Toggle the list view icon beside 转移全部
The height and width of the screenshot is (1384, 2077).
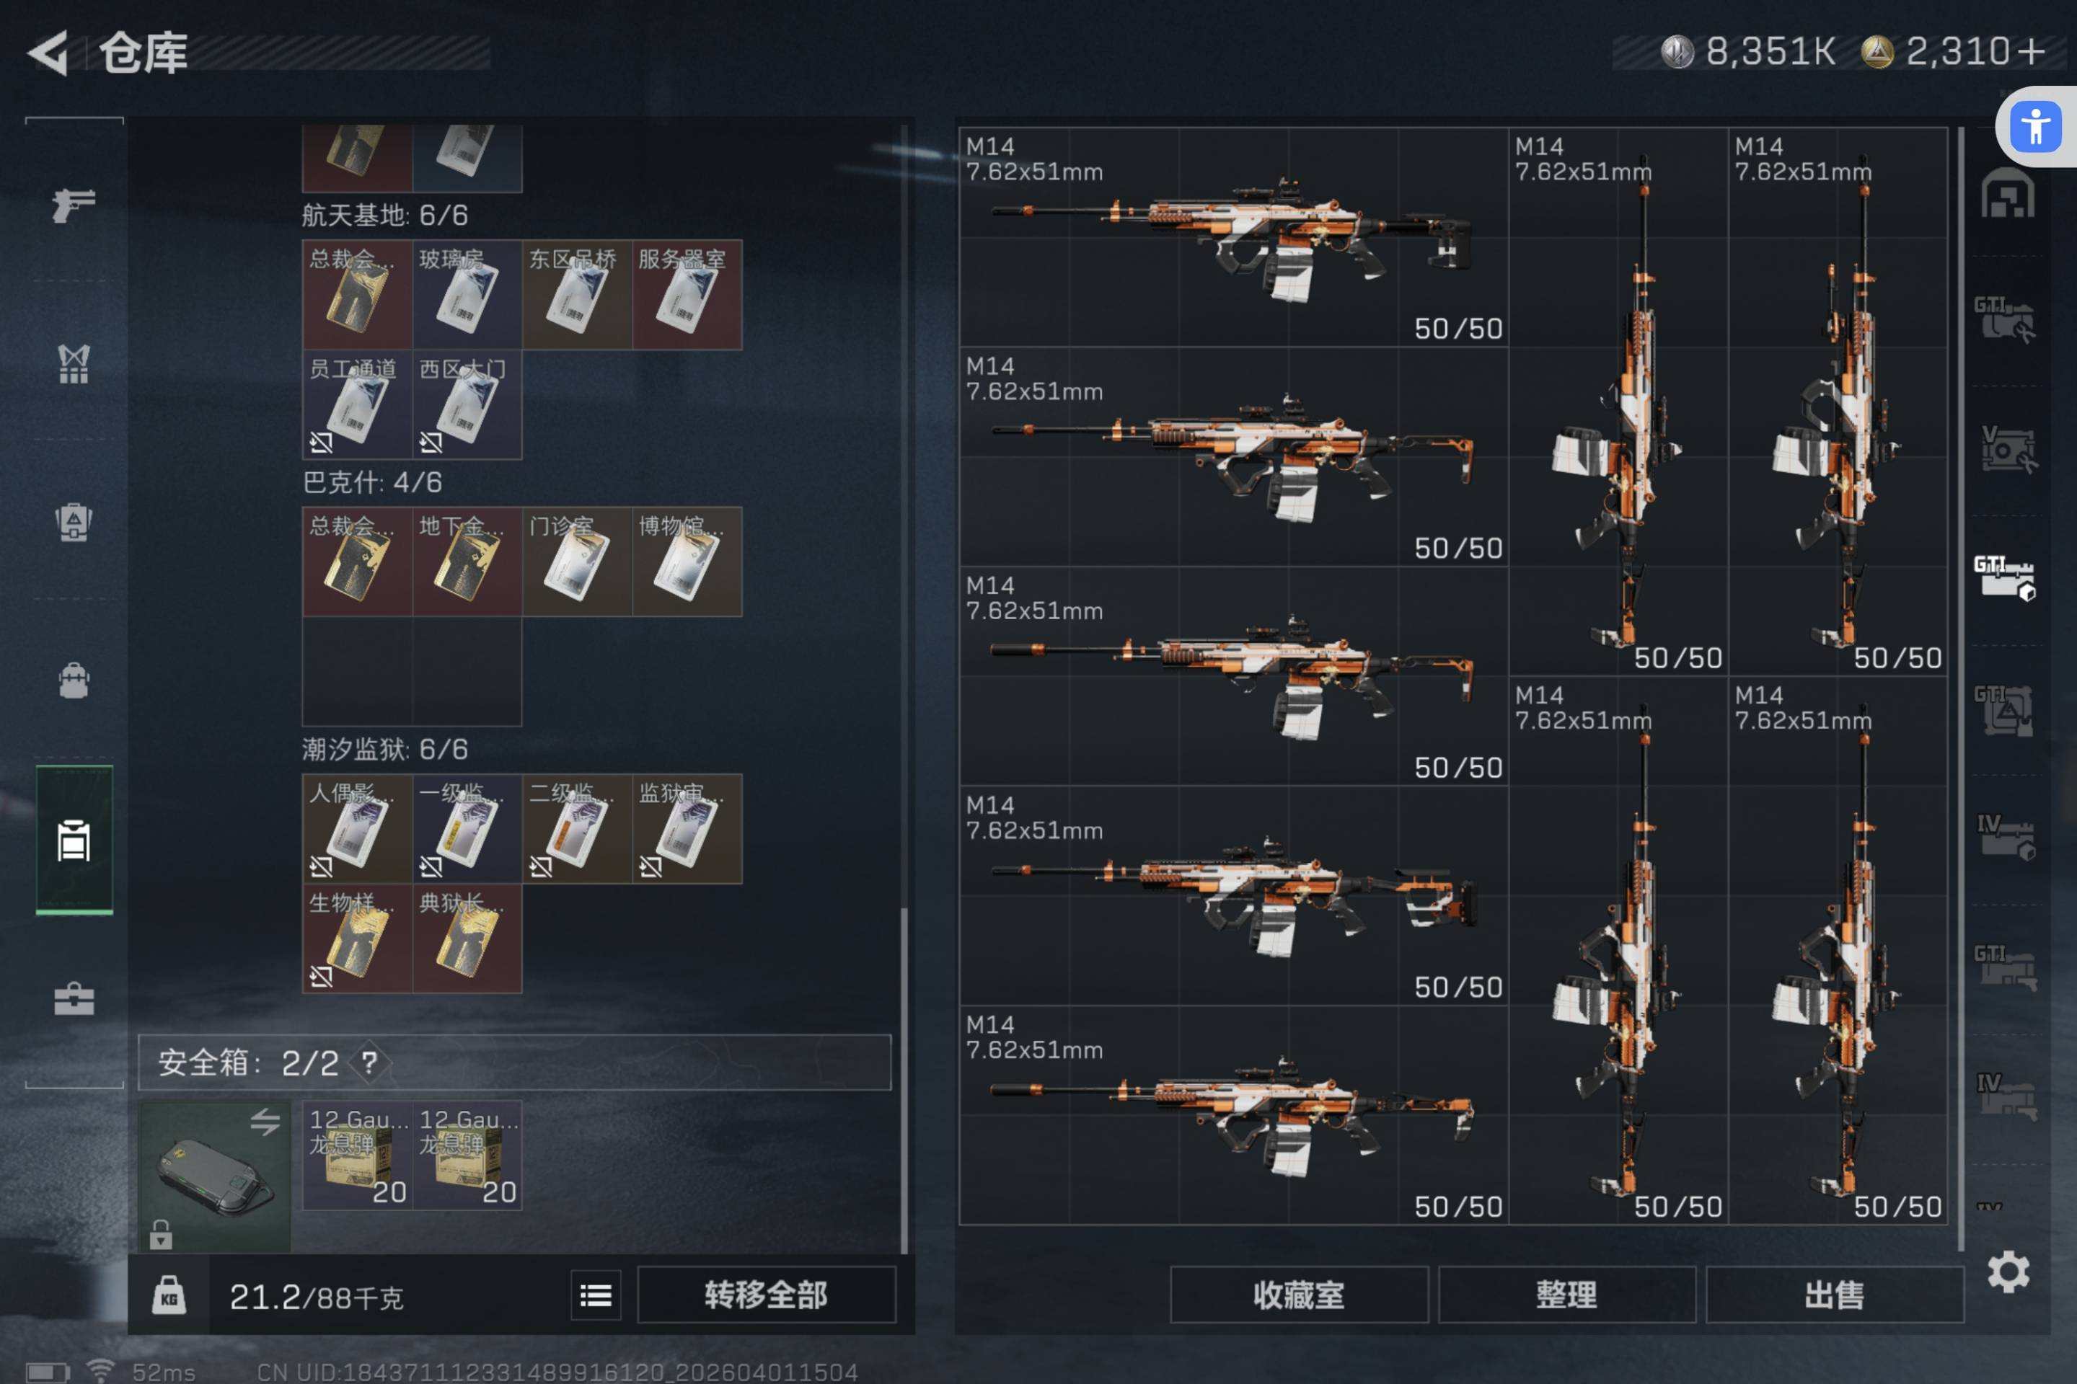click(x=596, y=1296)
